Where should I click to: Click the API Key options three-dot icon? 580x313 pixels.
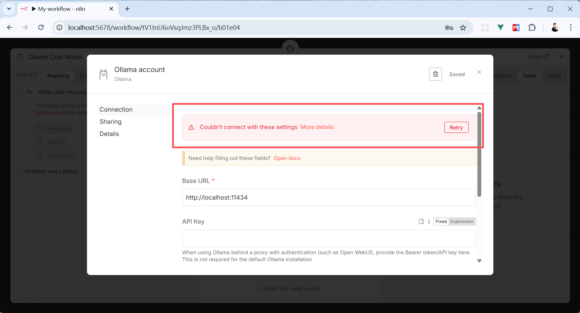tap(429, 222)
